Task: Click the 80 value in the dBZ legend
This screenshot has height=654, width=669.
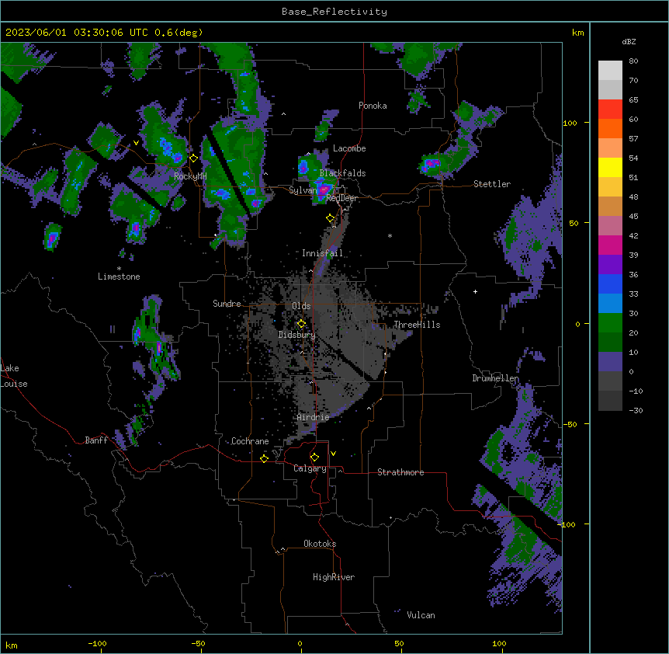Action: click(633, 61)
